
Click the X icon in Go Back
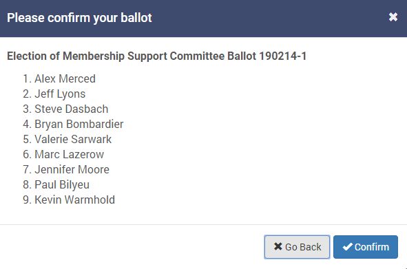coord(278,246)
